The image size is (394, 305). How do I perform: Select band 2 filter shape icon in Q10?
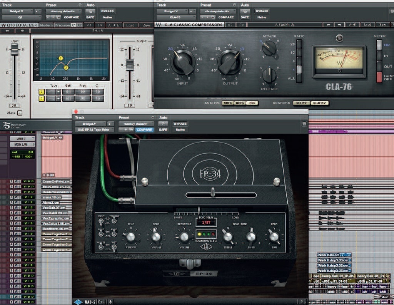[51, 99]
